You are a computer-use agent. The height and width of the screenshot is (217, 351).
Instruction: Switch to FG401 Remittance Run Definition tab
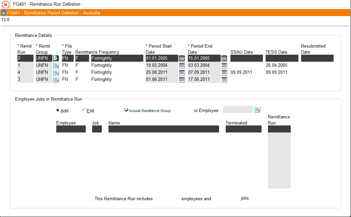(x=47, y=4)
